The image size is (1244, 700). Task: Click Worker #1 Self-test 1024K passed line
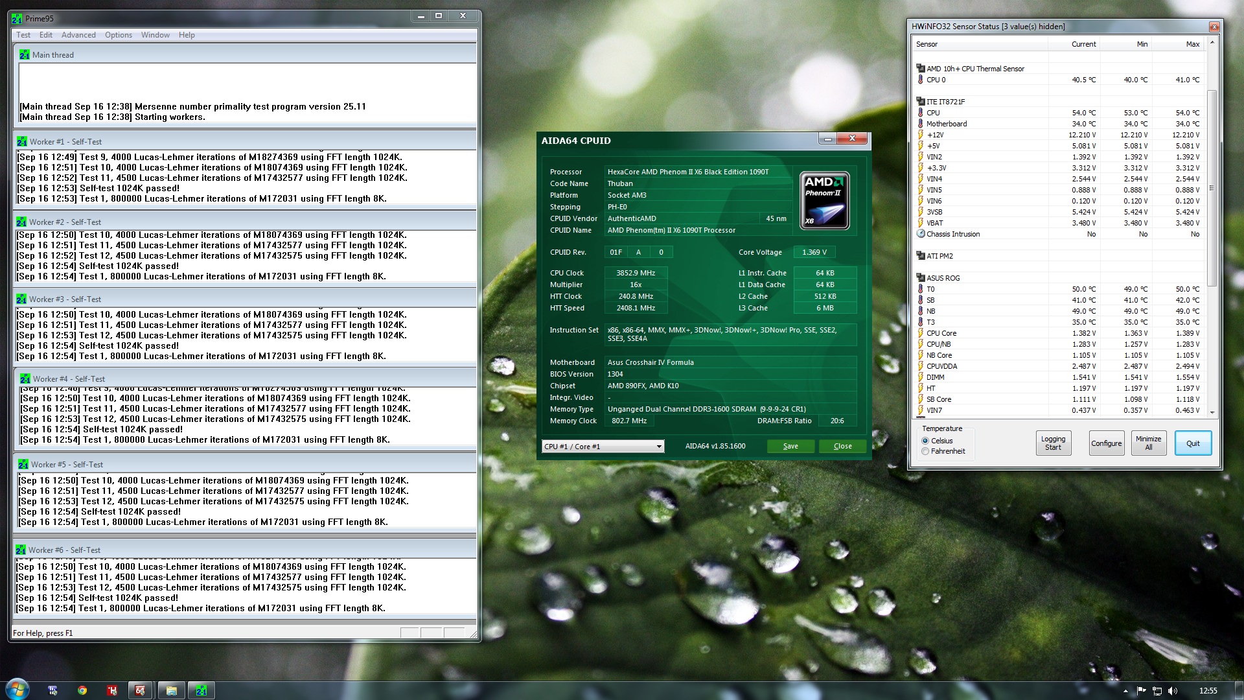pos(98,188)
